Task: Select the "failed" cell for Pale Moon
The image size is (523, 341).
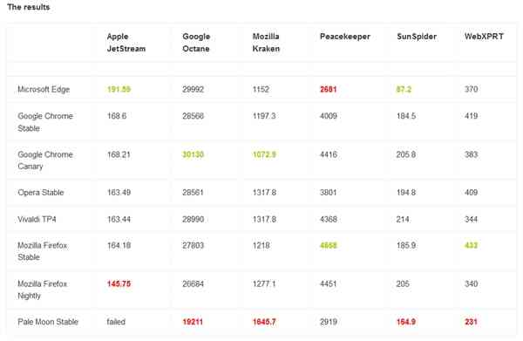Action: click(116, 322)
